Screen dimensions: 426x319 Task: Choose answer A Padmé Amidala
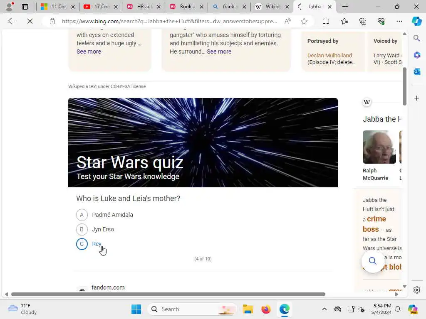[104, 215]
